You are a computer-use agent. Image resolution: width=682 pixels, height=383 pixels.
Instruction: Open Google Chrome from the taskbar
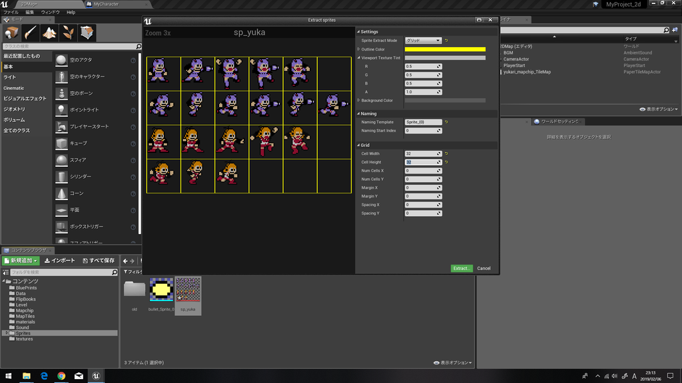61,376
